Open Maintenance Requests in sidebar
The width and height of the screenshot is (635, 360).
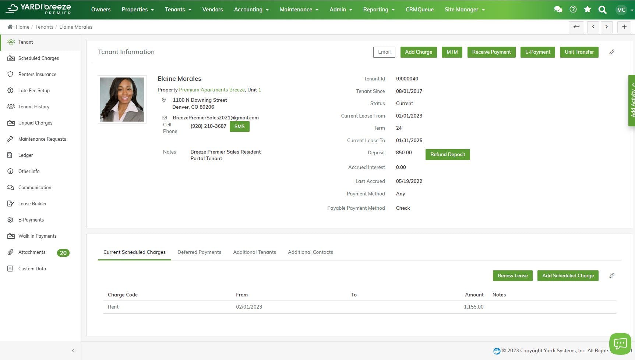tap(40, 139)
